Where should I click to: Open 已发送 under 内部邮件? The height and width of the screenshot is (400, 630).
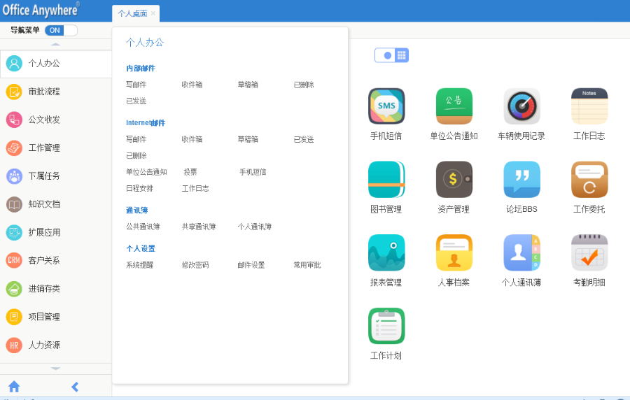coord(136,101)
